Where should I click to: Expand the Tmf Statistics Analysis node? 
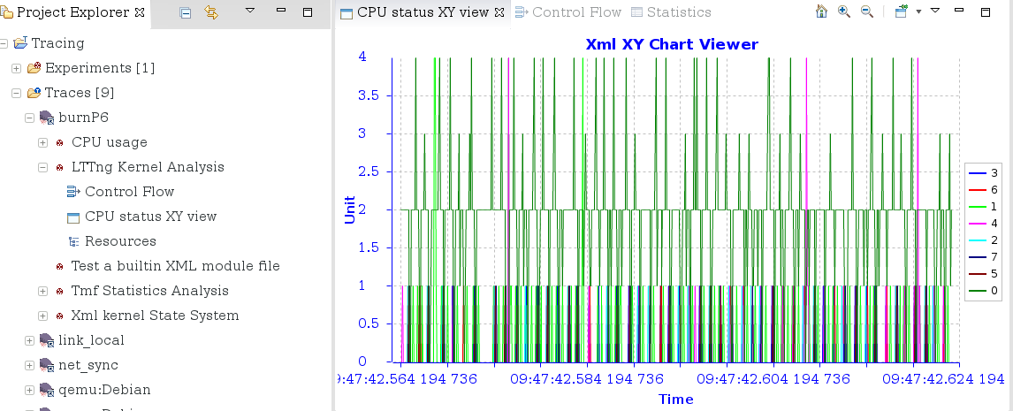[42, 291]
